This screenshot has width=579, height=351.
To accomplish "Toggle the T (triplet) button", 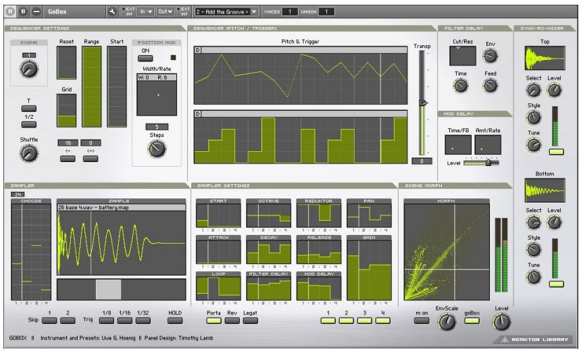I will [29, 108].
